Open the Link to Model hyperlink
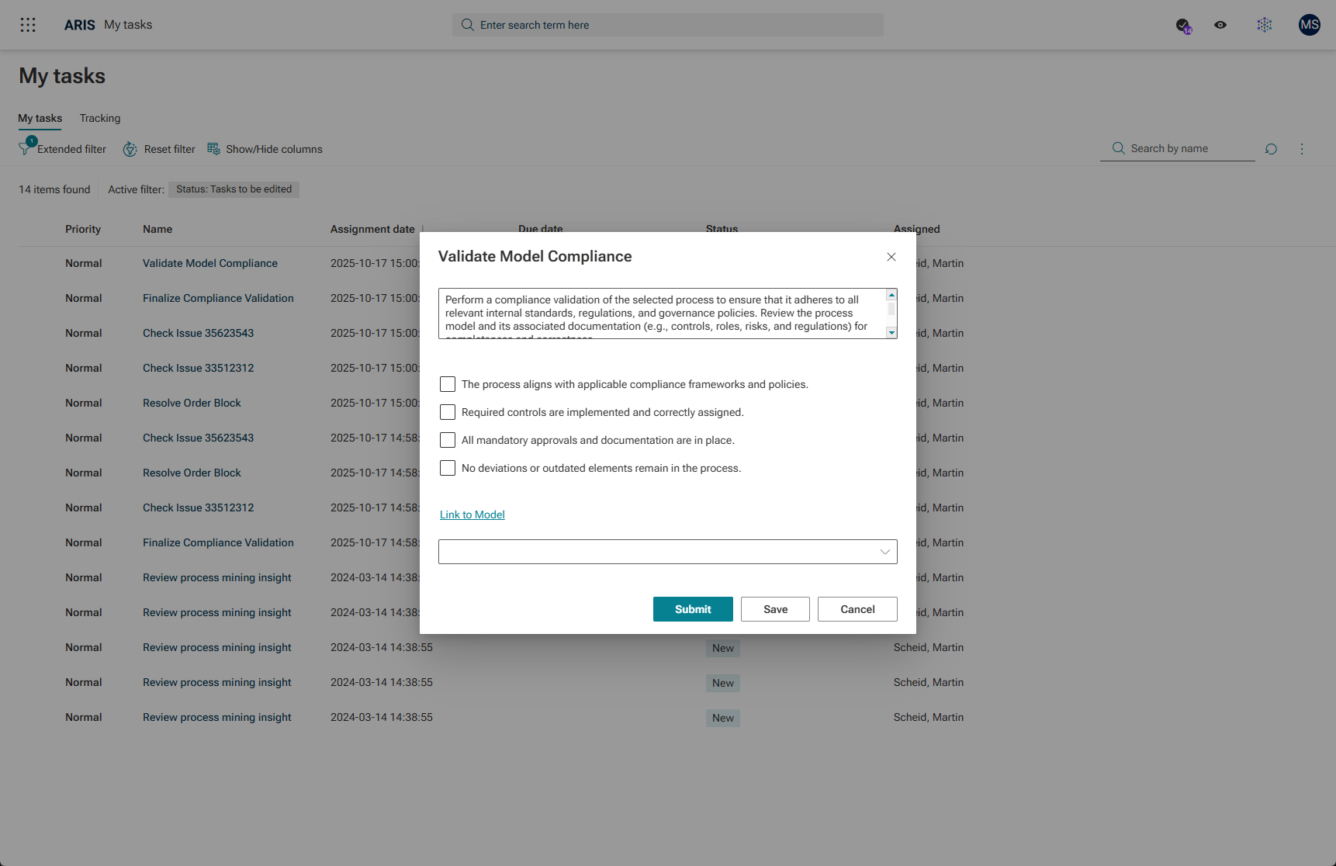Viewport: 1336px width, 866px height. tap(472, 514)
